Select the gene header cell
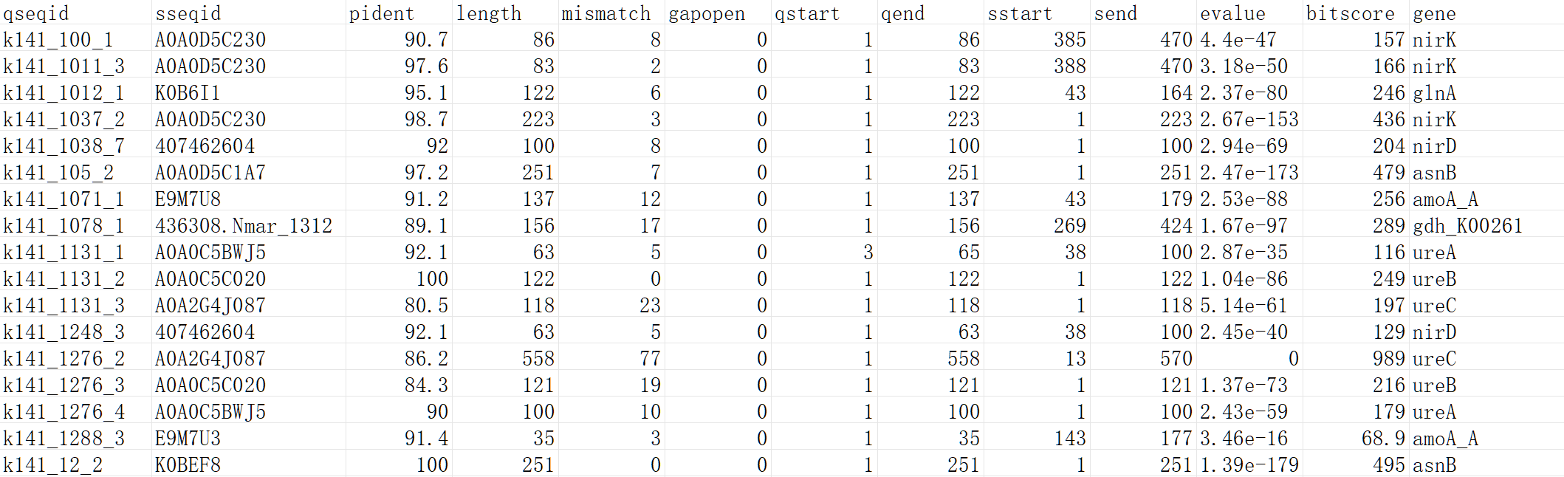 [x=1486, y=13]
